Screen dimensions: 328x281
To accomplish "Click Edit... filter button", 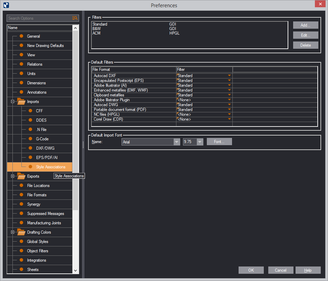I will pos(306,35).
